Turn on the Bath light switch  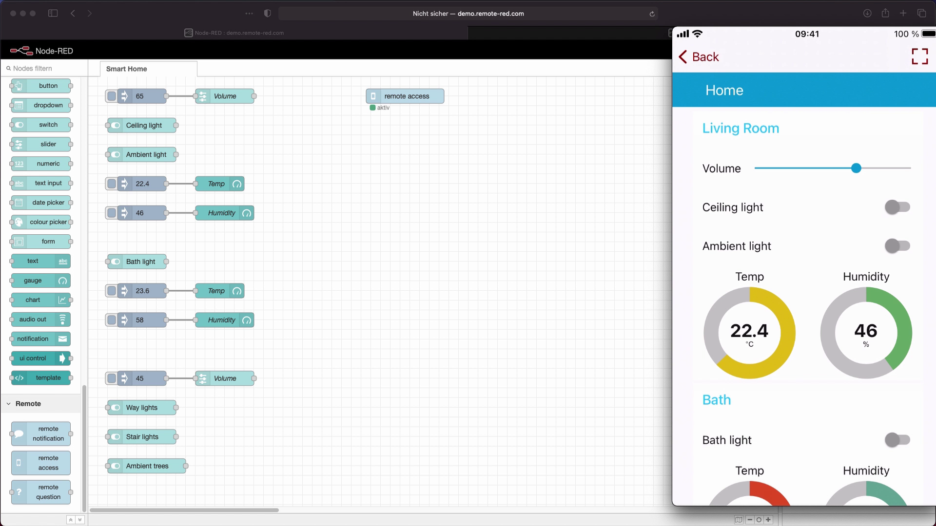[897, 440]
